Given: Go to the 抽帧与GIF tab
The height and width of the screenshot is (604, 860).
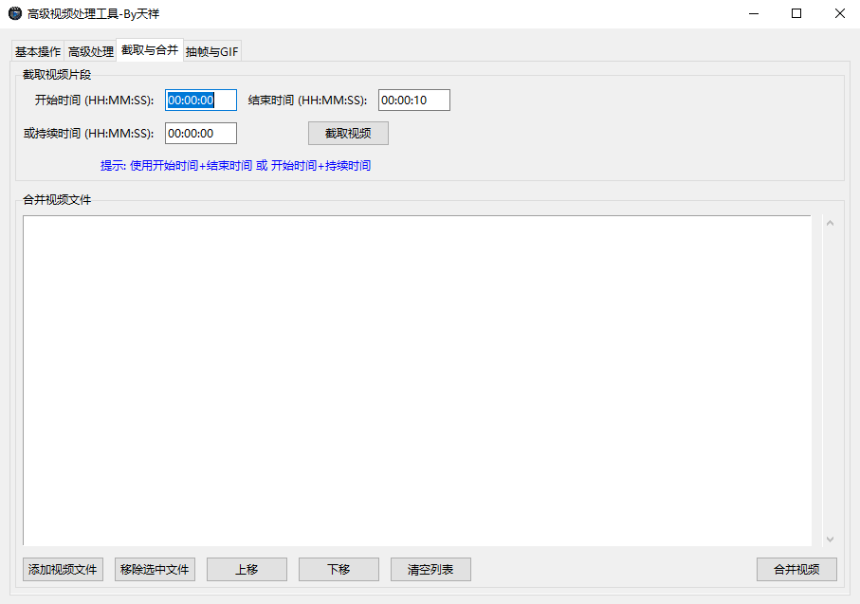Looking at the screenshot, I should click(211, 51).
